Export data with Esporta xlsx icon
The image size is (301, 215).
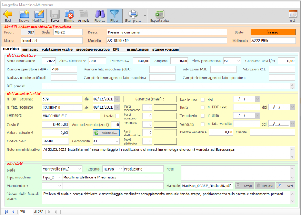pyautogui.click(x=160, y=14)
